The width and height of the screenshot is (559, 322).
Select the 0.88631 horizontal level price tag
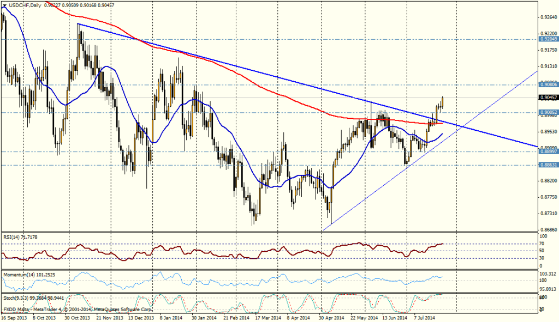tap(548, 164)
